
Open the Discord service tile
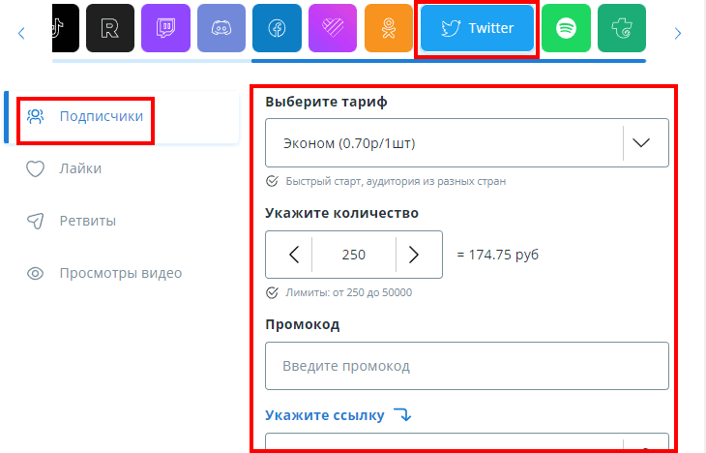221,28
